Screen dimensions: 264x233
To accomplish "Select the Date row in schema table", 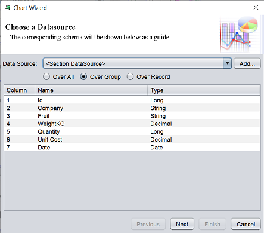I will (x=132, y=148).
